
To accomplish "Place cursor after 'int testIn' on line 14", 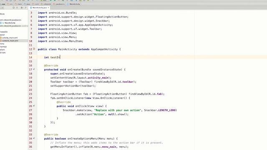I will 60,57.
